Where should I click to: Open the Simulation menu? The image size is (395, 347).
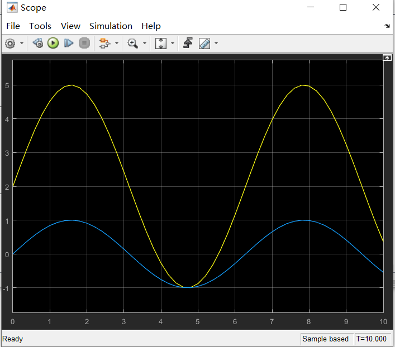point(111,26)
